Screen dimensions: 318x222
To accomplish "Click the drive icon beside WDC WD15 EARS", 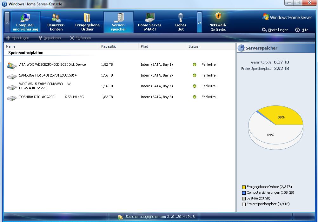I will point(12,87).
